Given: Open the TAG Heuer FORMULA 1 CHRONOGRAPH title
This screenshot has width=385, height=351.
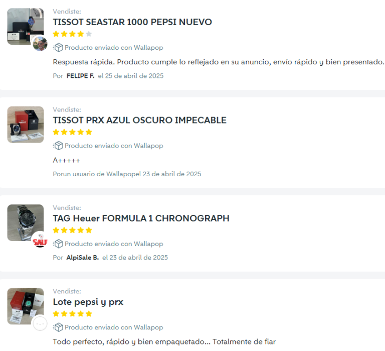Looking at the screenshot, I should [x=141, y=218].
